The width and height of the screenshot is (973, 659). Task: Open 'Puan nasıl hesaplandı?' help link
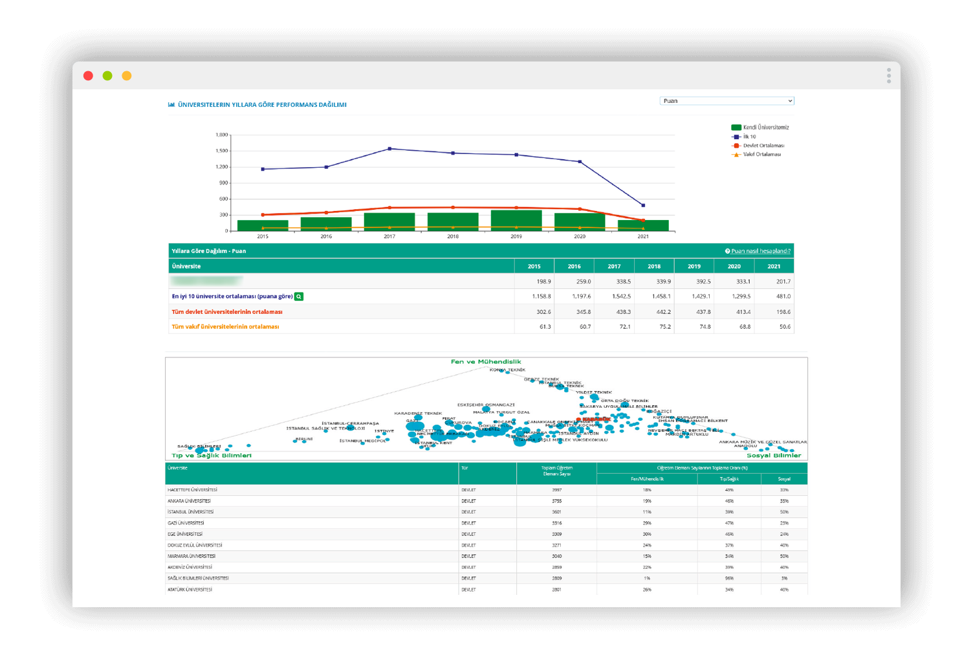point(761,251)
